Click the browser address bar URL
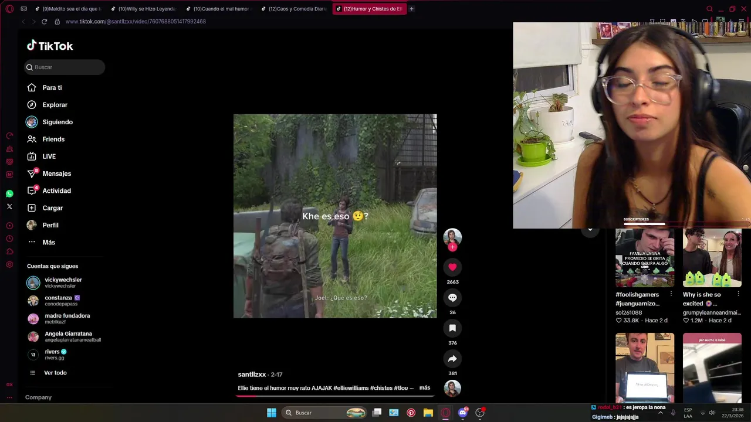Image resolution: width=751 pixels, height=422 pixels. [136, 22]
